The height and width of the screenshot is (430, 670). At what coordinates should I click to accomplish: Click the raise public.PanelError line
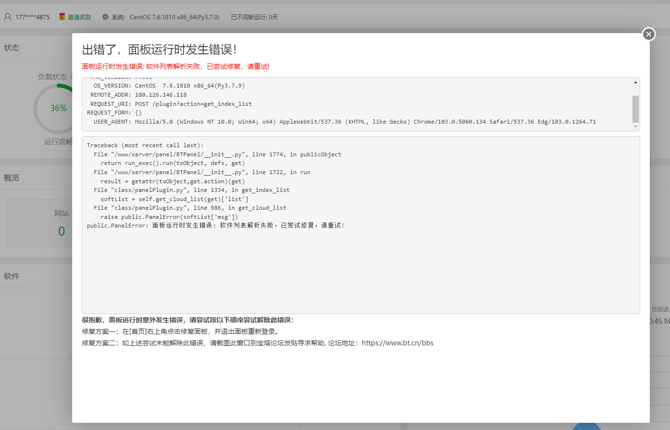click(169, 217)
